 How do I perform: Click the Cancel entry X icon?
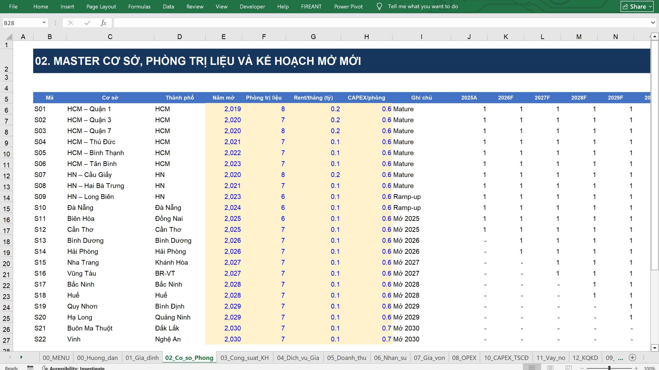[71, 23]
